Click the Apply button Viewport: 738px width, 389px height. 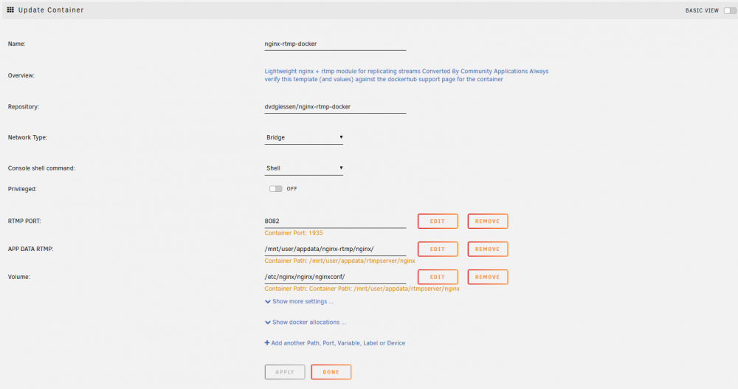(285, 372)
